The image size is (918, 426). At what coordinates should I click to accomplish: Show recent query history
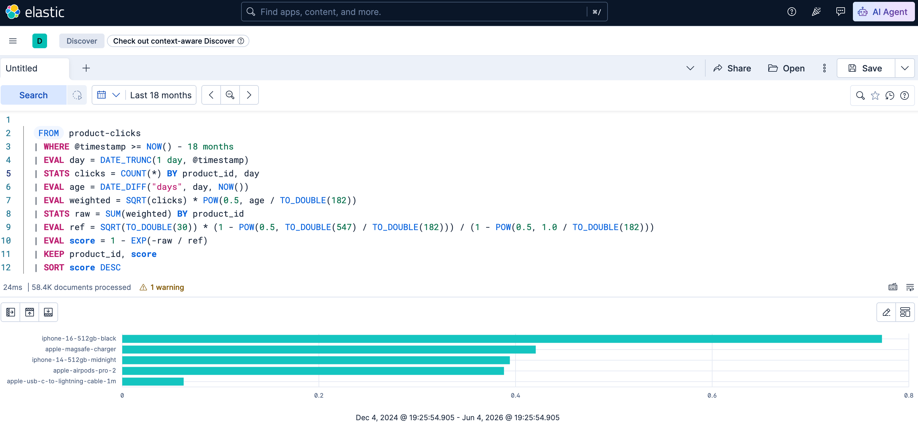tap(890, 96)
